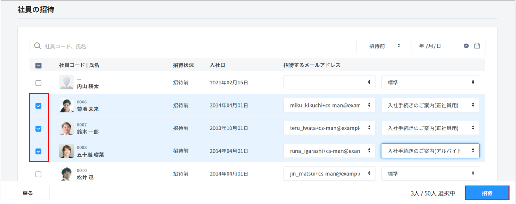Clear the date filter field
This screenshot has width=516, height=204.
click(x=466, y=46)
